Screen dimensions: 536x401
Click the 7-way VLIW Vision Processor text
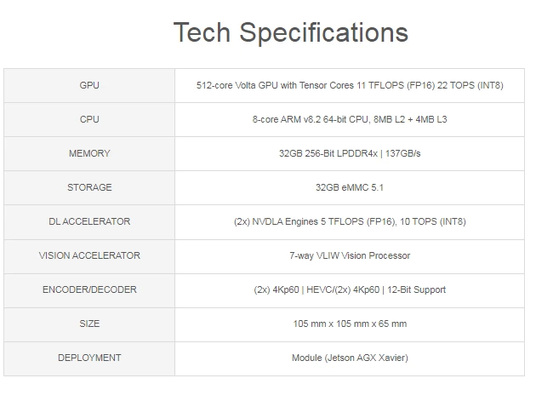click(350, 255)
